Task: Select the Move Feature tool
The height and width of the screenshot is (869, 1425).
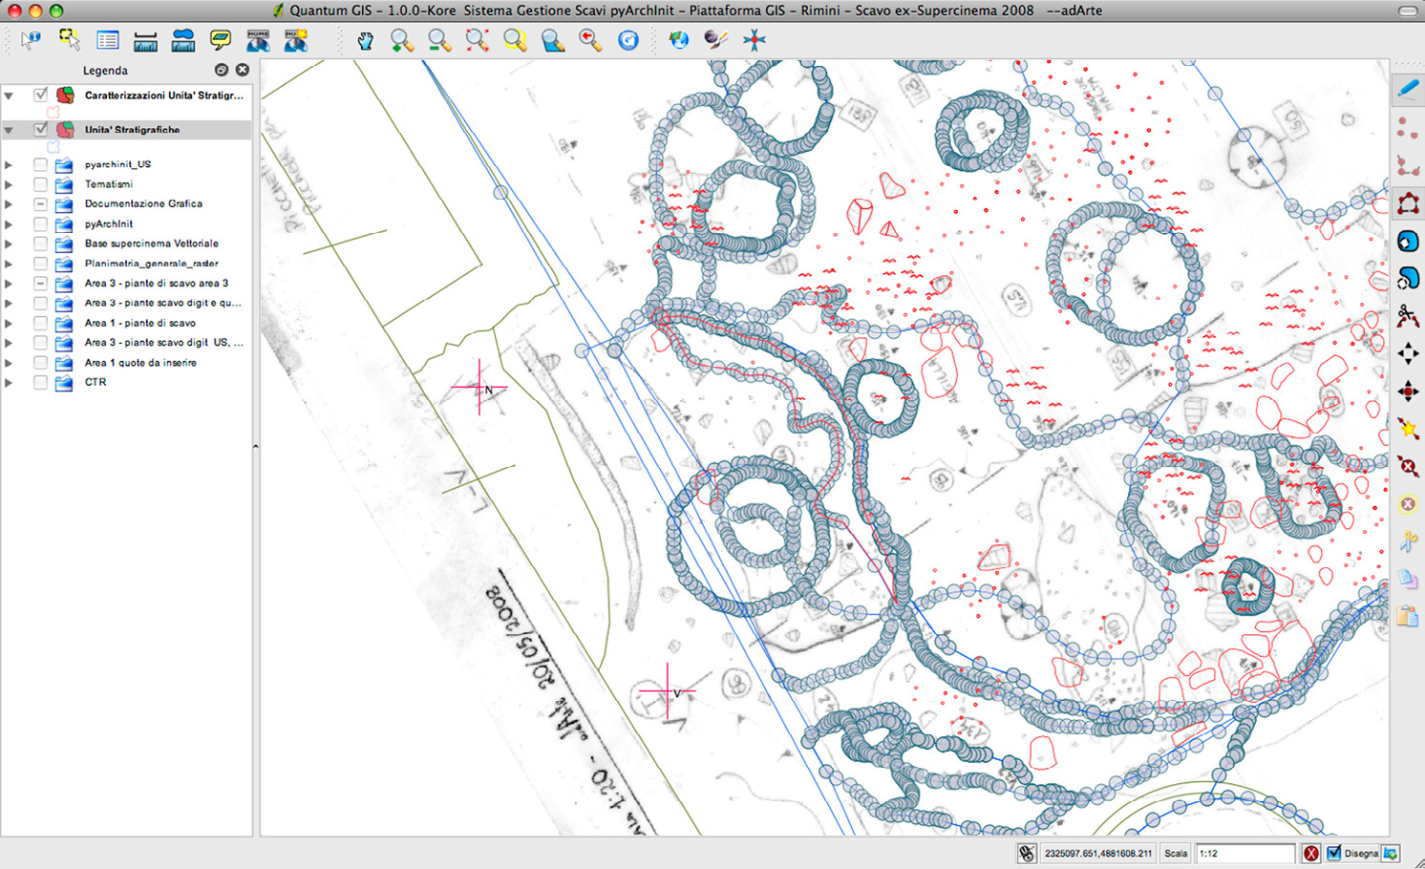Action: tap(1408, 353)
